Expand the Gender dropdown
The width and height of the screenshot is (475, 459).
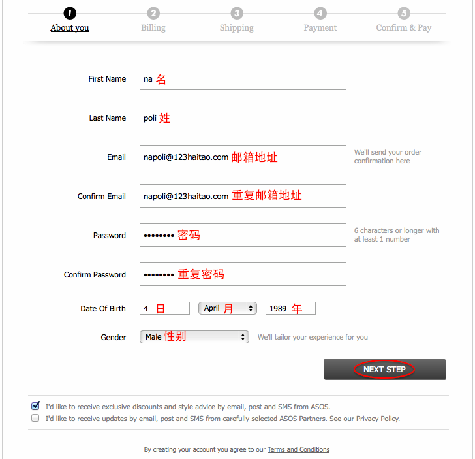pos(194,337)
